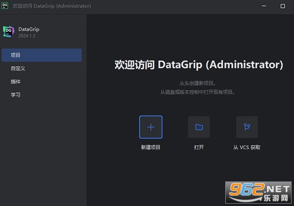Click the New Project plus icon
This screenshot has width=294, height=206.
[x=151, y=127]
